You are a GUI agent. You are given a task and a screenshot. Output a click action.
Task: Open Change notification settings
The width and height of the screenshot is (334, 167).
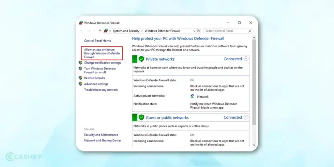(102, 63)
